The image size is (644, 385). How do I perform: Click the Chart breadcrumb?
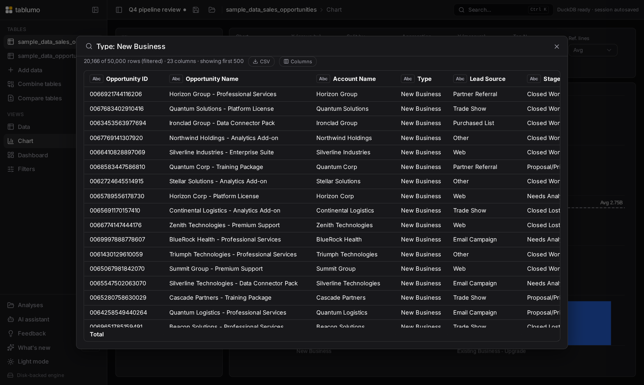tap(334, 10)
